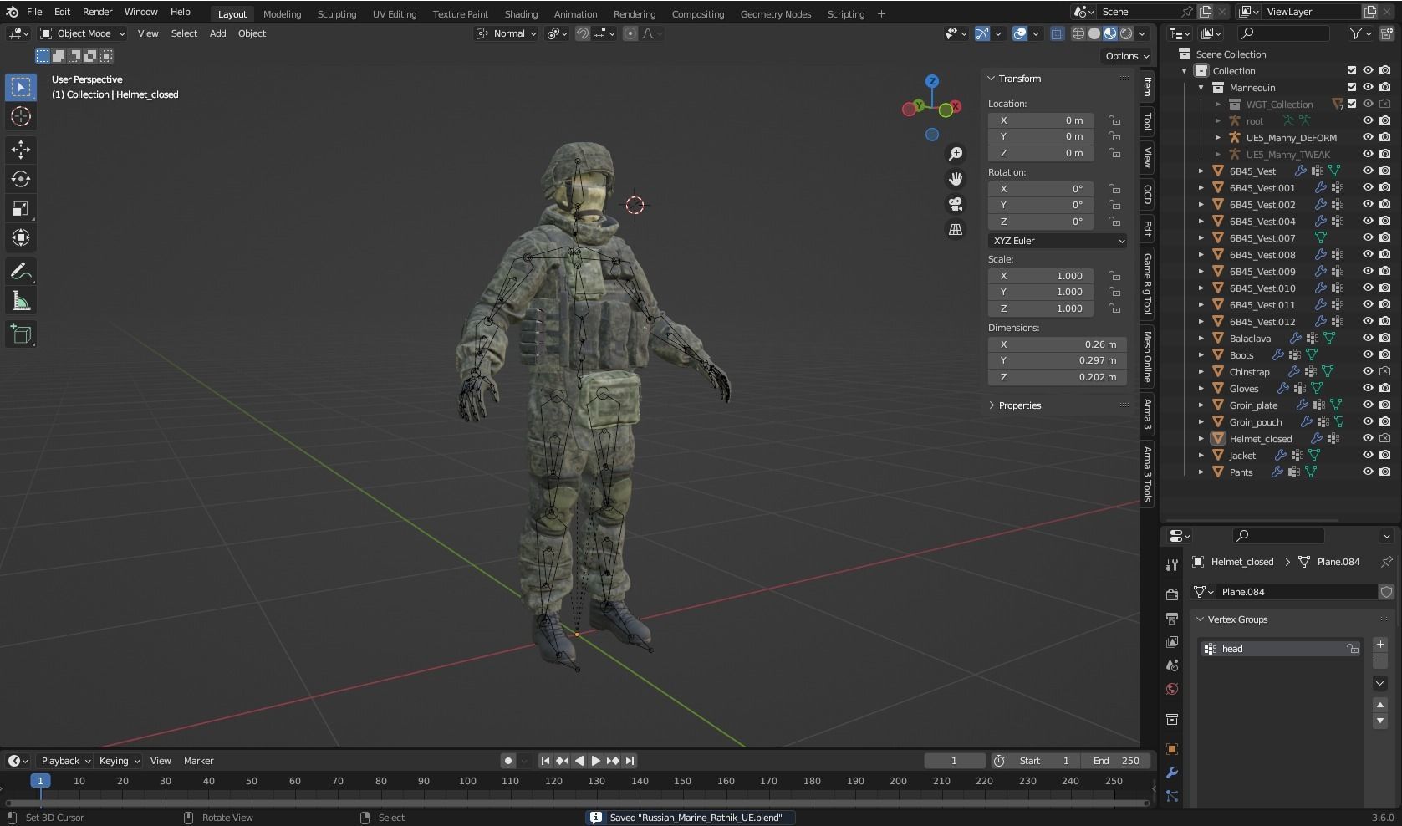Activate the Move tool
The height and width of the screenshot is (826, 1402).
pos(21,150)
